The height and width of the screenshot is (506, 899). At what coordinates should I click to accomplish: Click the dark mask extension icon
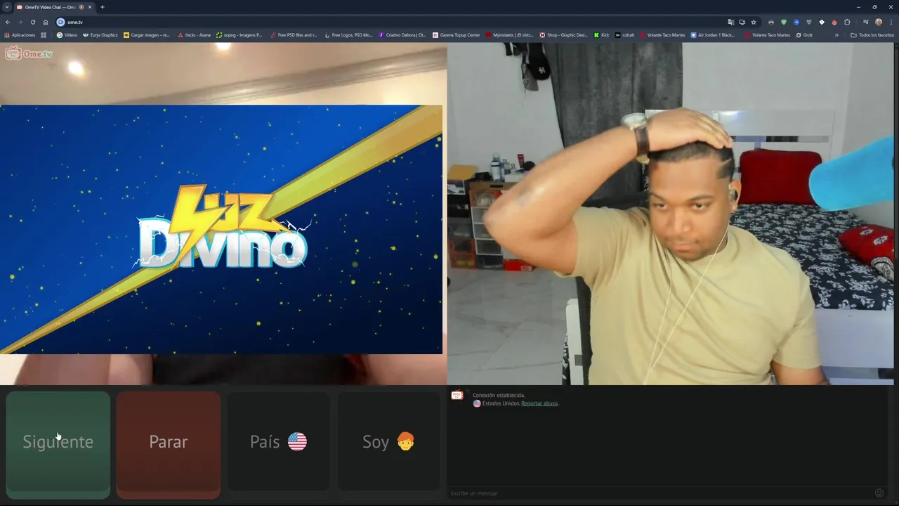(771, 22)
